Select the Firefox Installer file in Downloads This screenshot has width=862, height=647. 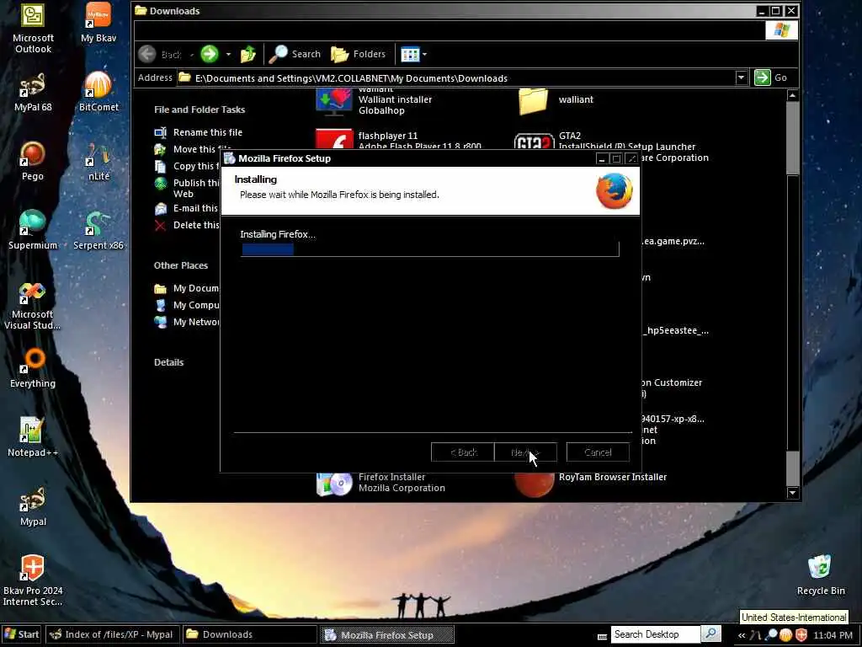pyautogui.click(x=381, y=483)
